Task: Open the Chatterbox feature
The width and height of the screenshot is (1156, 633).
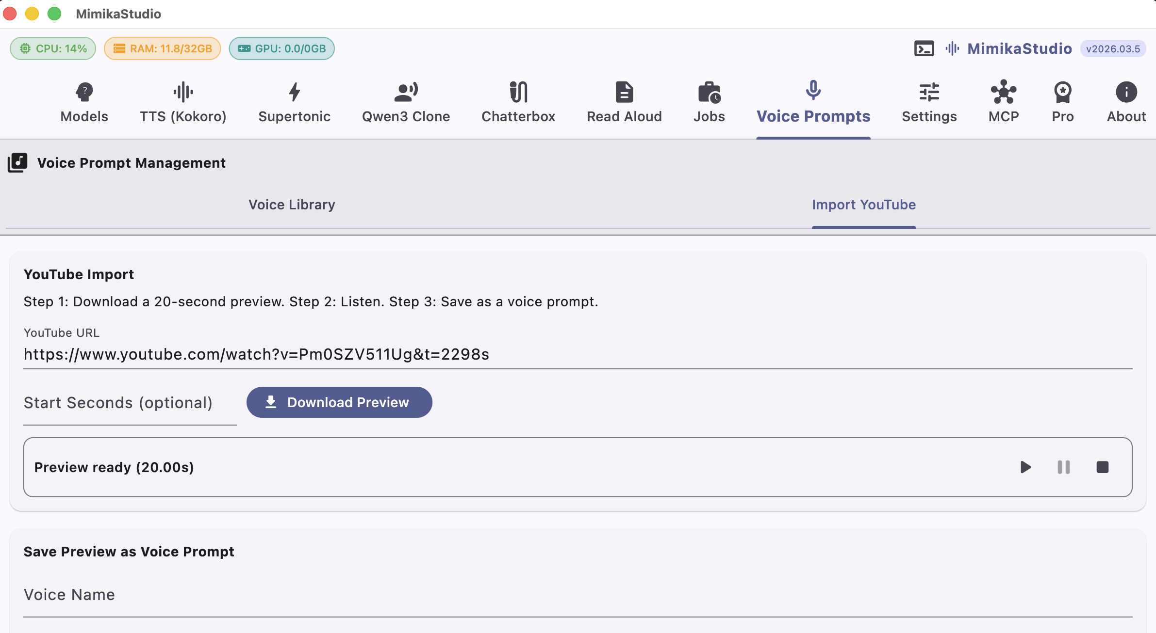Action: [x=518, y=102]
